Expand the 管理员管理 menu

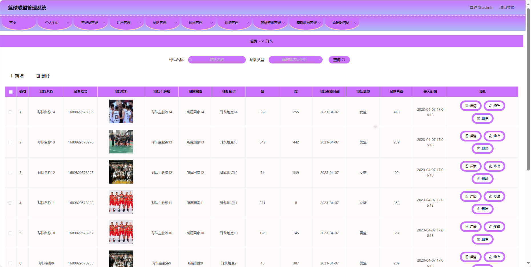[90, 23]
